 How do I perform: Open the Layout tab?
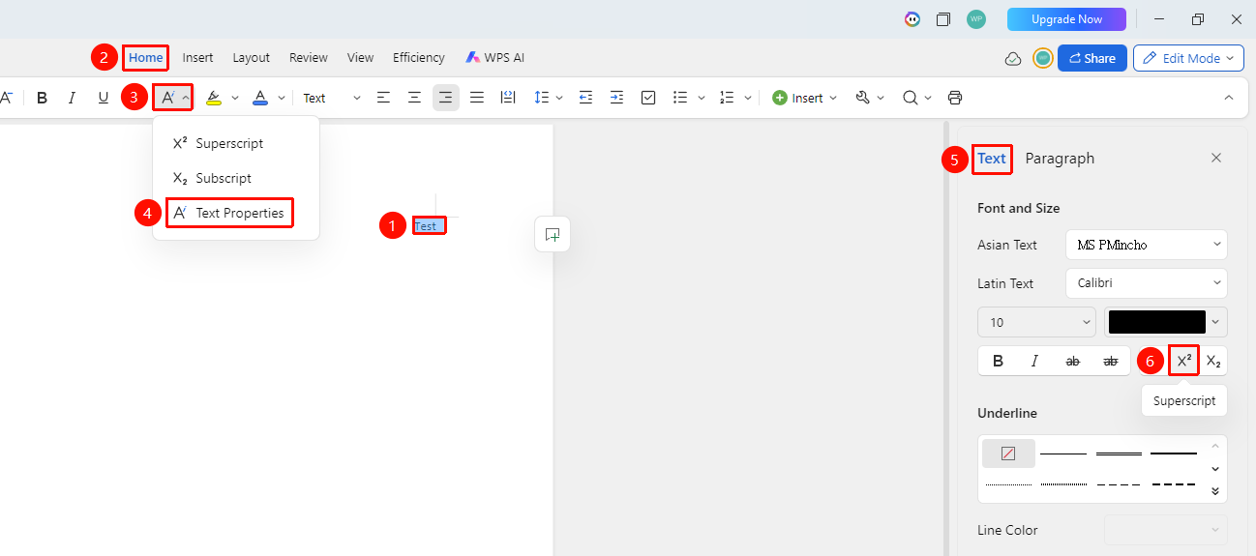(252, 58)
